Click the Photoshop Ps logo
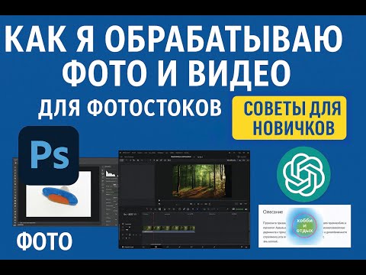The height and width of the screenshot is (275, 366). (x=49, y=155)
